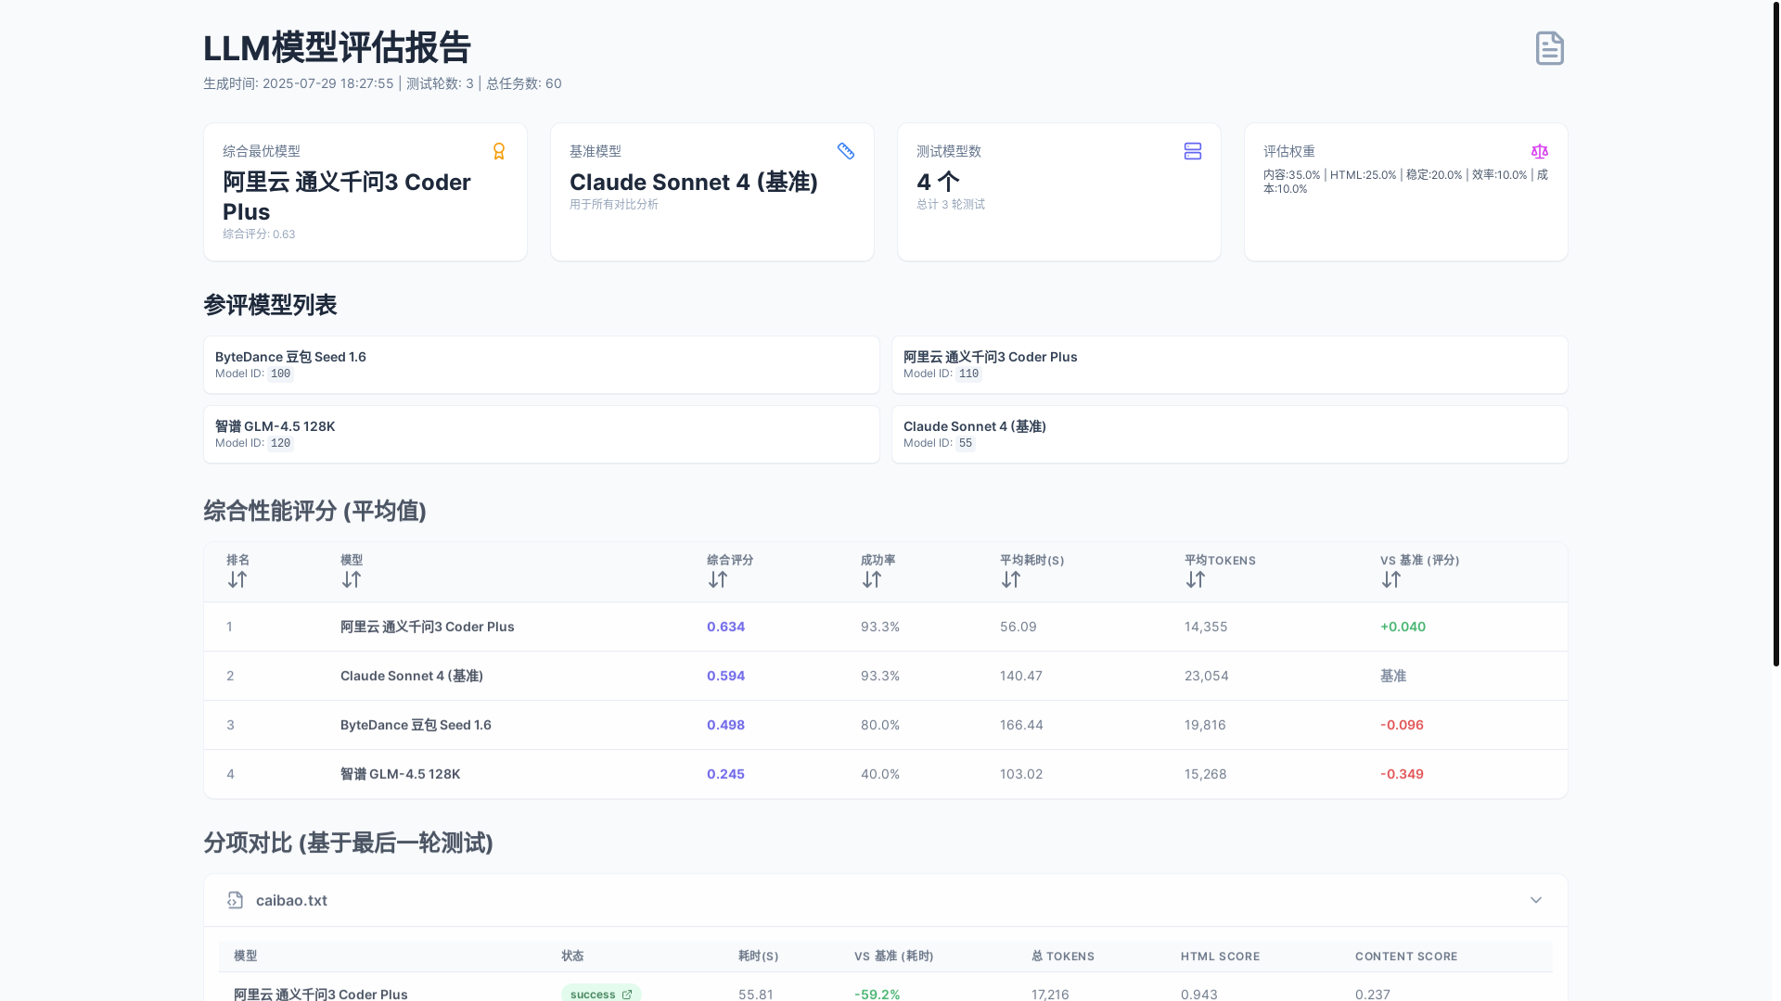
Task: Click the +0.040 baseline difference
Action: coord(1403,627)
